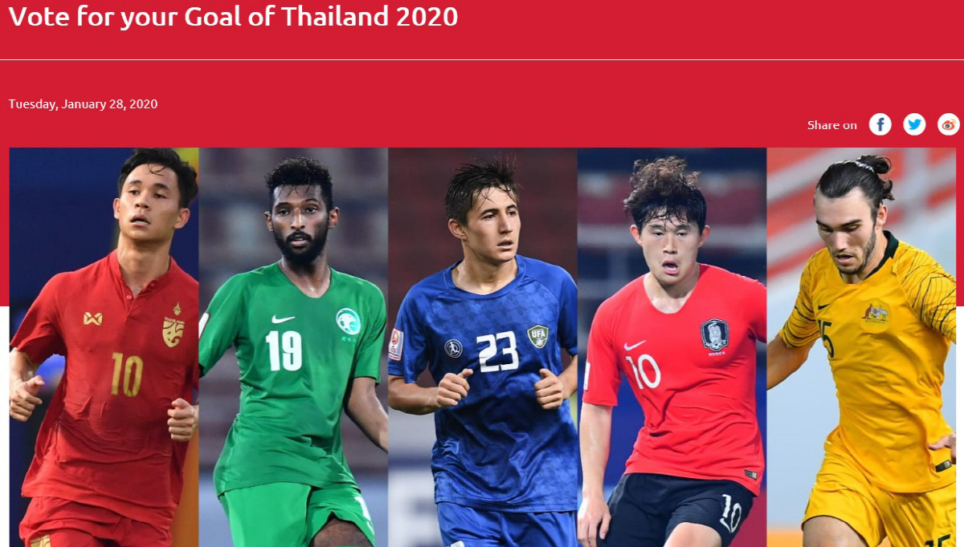Click the Warrix logo on Thailand jersey
This screenshot has height=547, width=964.
[x=93, y=318]
